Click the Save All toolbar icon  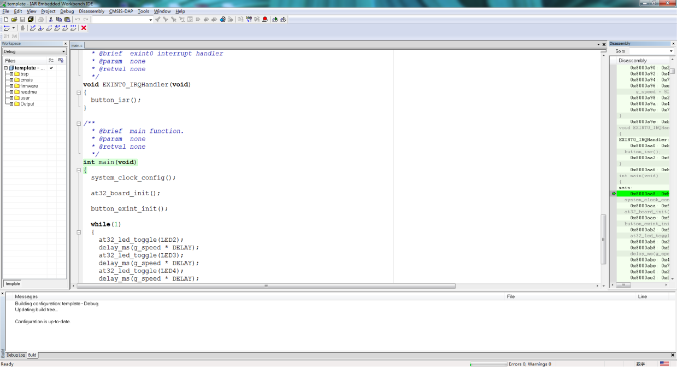[31, 20]
